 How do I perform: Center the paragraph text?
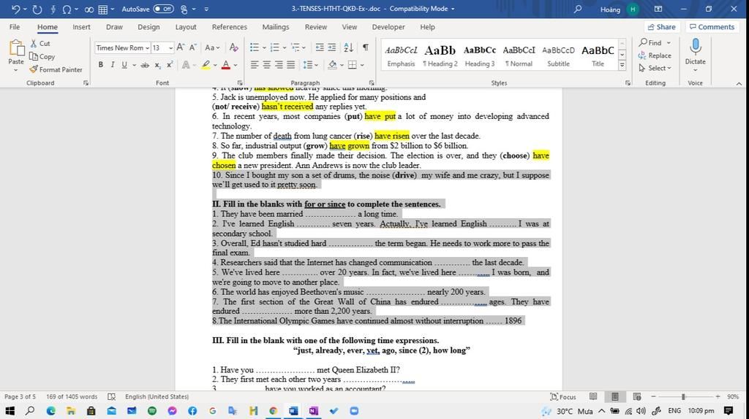(x=266, y=65)
